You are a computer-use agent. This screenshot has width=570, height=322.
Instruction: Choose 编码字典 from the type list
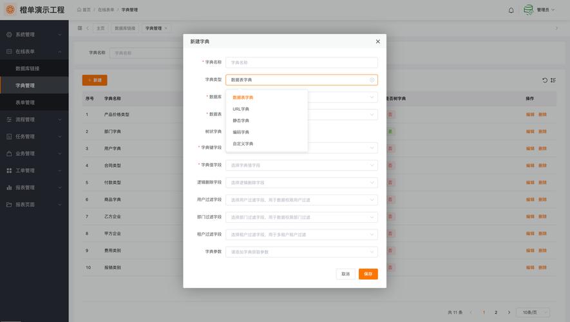coord(267,132)
